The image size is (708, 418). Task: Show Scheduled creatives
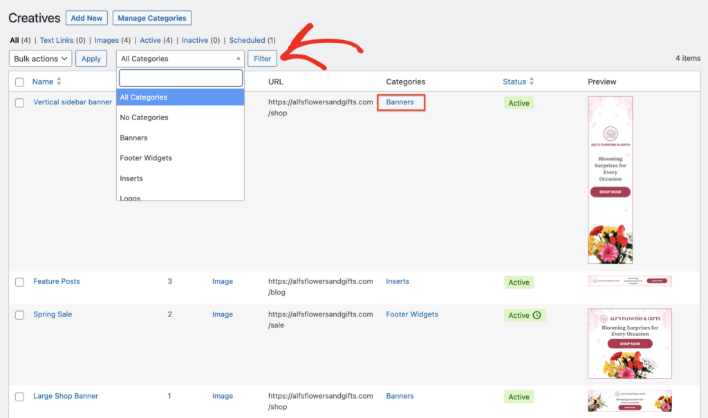tap(247, 40)
